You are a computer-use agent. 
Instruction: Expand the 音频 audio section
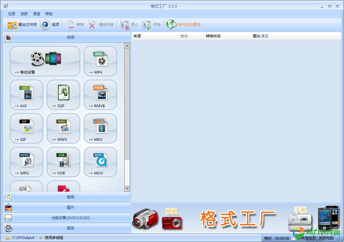click(x=67, y=197)
